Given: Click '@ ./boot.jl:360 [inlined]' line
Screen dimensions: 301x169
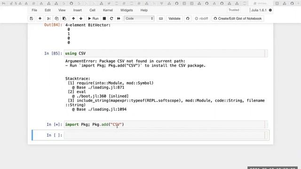Looking at the screenshot, I should coord(100,96).
